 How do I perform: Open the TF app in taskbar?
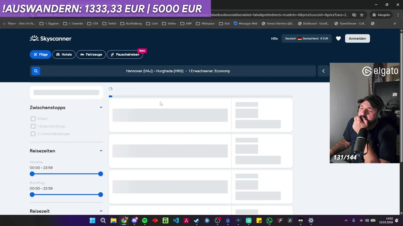(280, 220)
